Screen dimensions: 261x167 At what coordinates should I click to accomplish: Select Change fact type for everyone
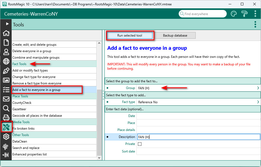[x=54, y=77]
